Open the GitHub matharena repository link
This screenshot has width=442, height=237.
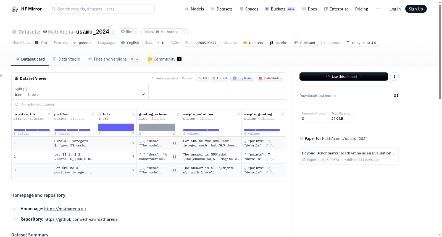click(x=81, y=219)
